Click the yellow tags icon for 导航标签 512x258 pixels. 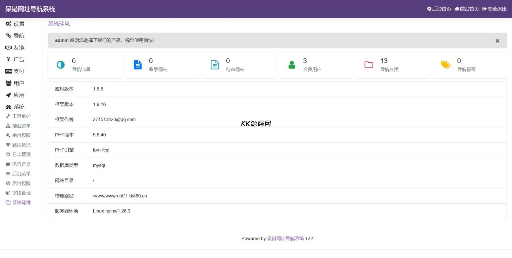coord(445,65)
